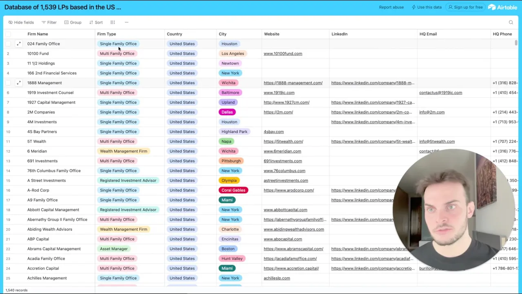Screen dimensions: 522x294
Task: Open the search magnifier icon
Action: (x=511, y=22)
